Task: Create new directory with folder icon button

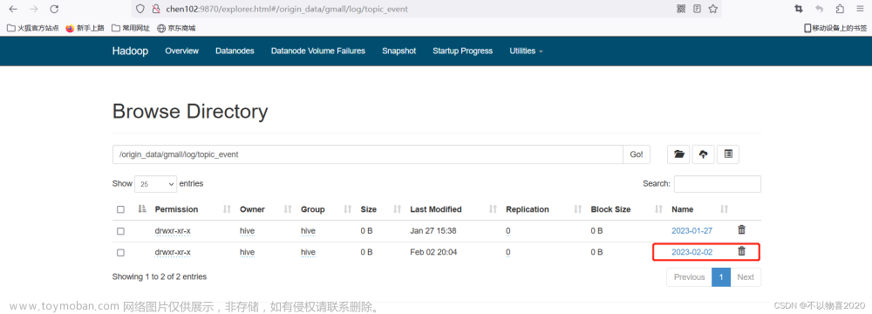Action: click(678, 154)
